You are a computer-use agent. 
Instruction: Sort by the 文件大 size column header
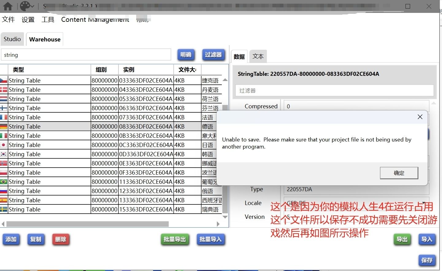pyautogui.click(x=187, y=70)
